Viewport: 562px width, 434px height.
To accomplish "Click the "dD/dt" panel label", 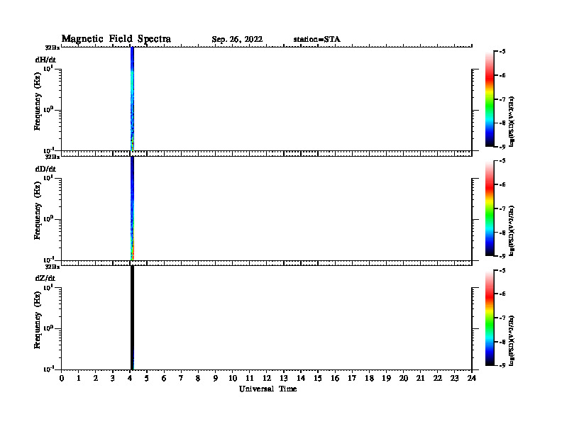I will click(x=45, y=169).
